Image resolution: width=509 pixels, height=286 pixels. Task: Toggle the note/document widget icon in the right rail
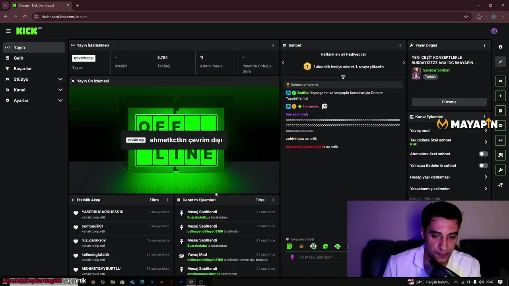pos(500,110)
